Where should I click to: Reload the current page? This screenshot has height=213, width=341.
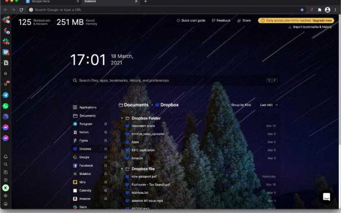(22, 10)
